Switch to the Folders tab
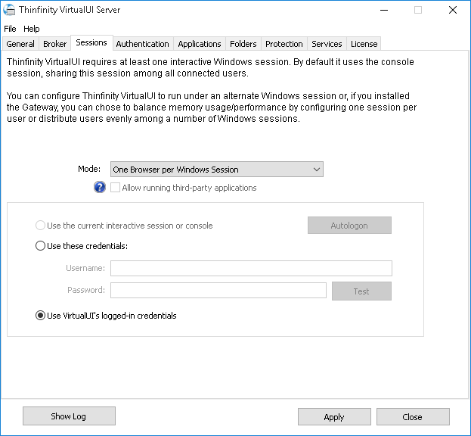This screenshot has width=471, height=436. [x=243, y=44]
